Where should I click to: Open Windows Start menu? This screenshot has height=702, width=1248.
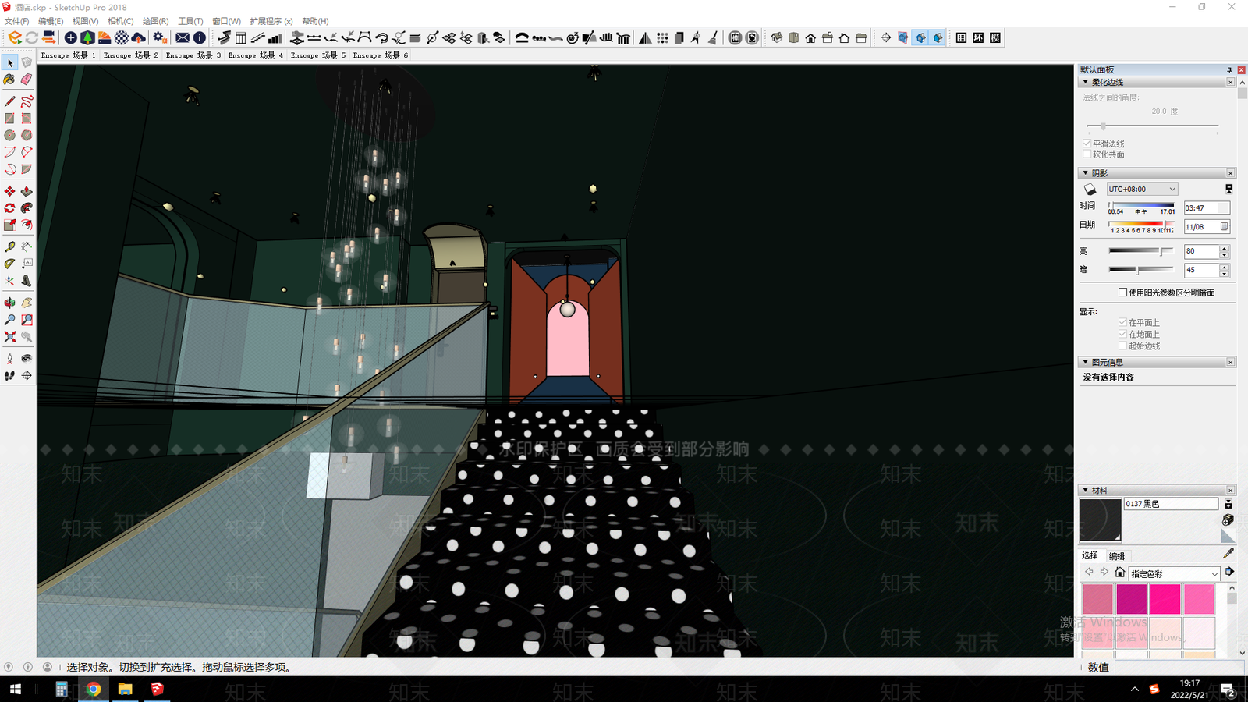point(15,689)
